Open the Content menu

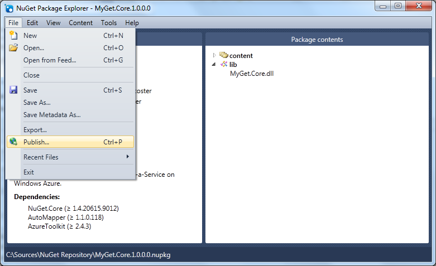click(x=80, y=22)
